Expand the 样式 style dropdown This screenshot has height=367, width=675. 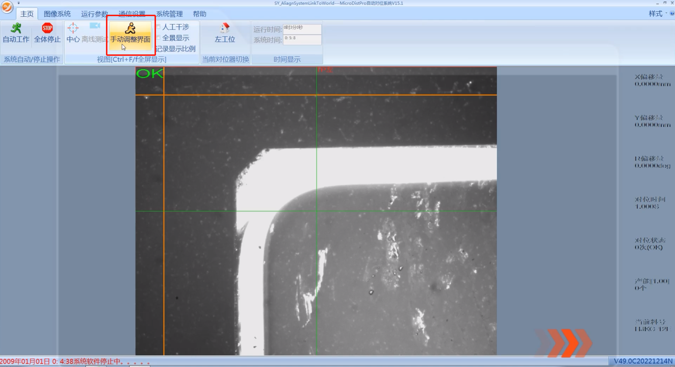658,14
